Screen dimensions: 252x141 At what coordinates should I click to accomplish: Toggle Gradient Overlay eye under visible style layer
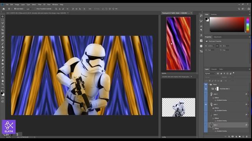tap(215, 110)
